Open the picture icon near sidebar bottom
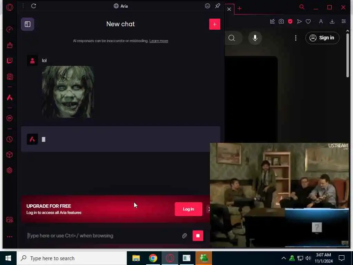353x265 pixels. [10, 219]
